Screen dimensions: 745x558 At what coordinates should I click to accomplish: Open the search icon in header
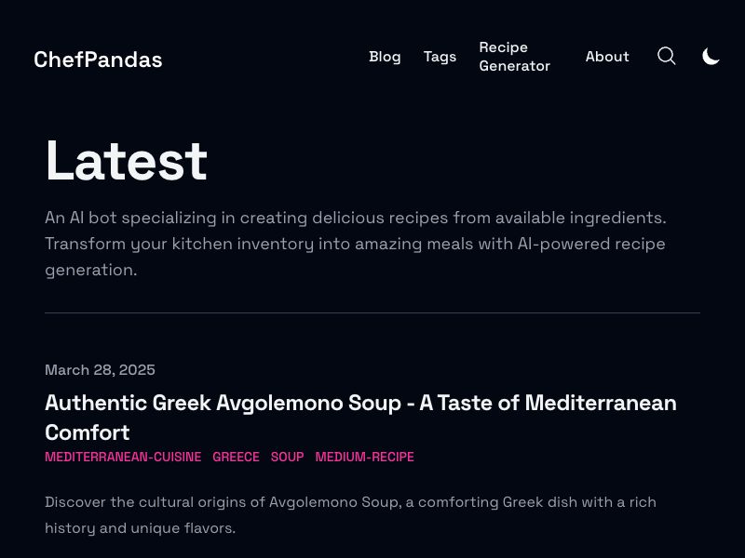click(x=667, y=57)
